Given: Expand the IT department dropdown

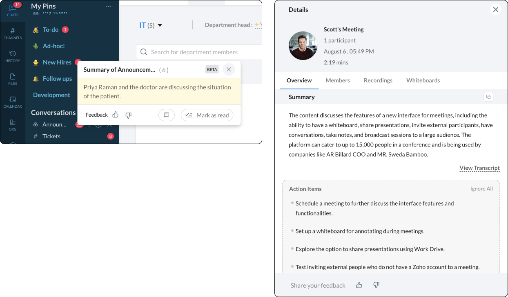Looking at the screenshot, I should 159,24.
